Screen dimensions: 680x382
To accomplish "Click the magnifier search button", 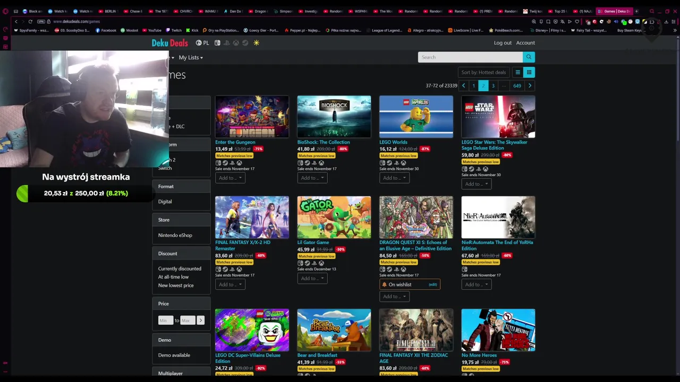I will pyautogui.click(x=529, y=57).
